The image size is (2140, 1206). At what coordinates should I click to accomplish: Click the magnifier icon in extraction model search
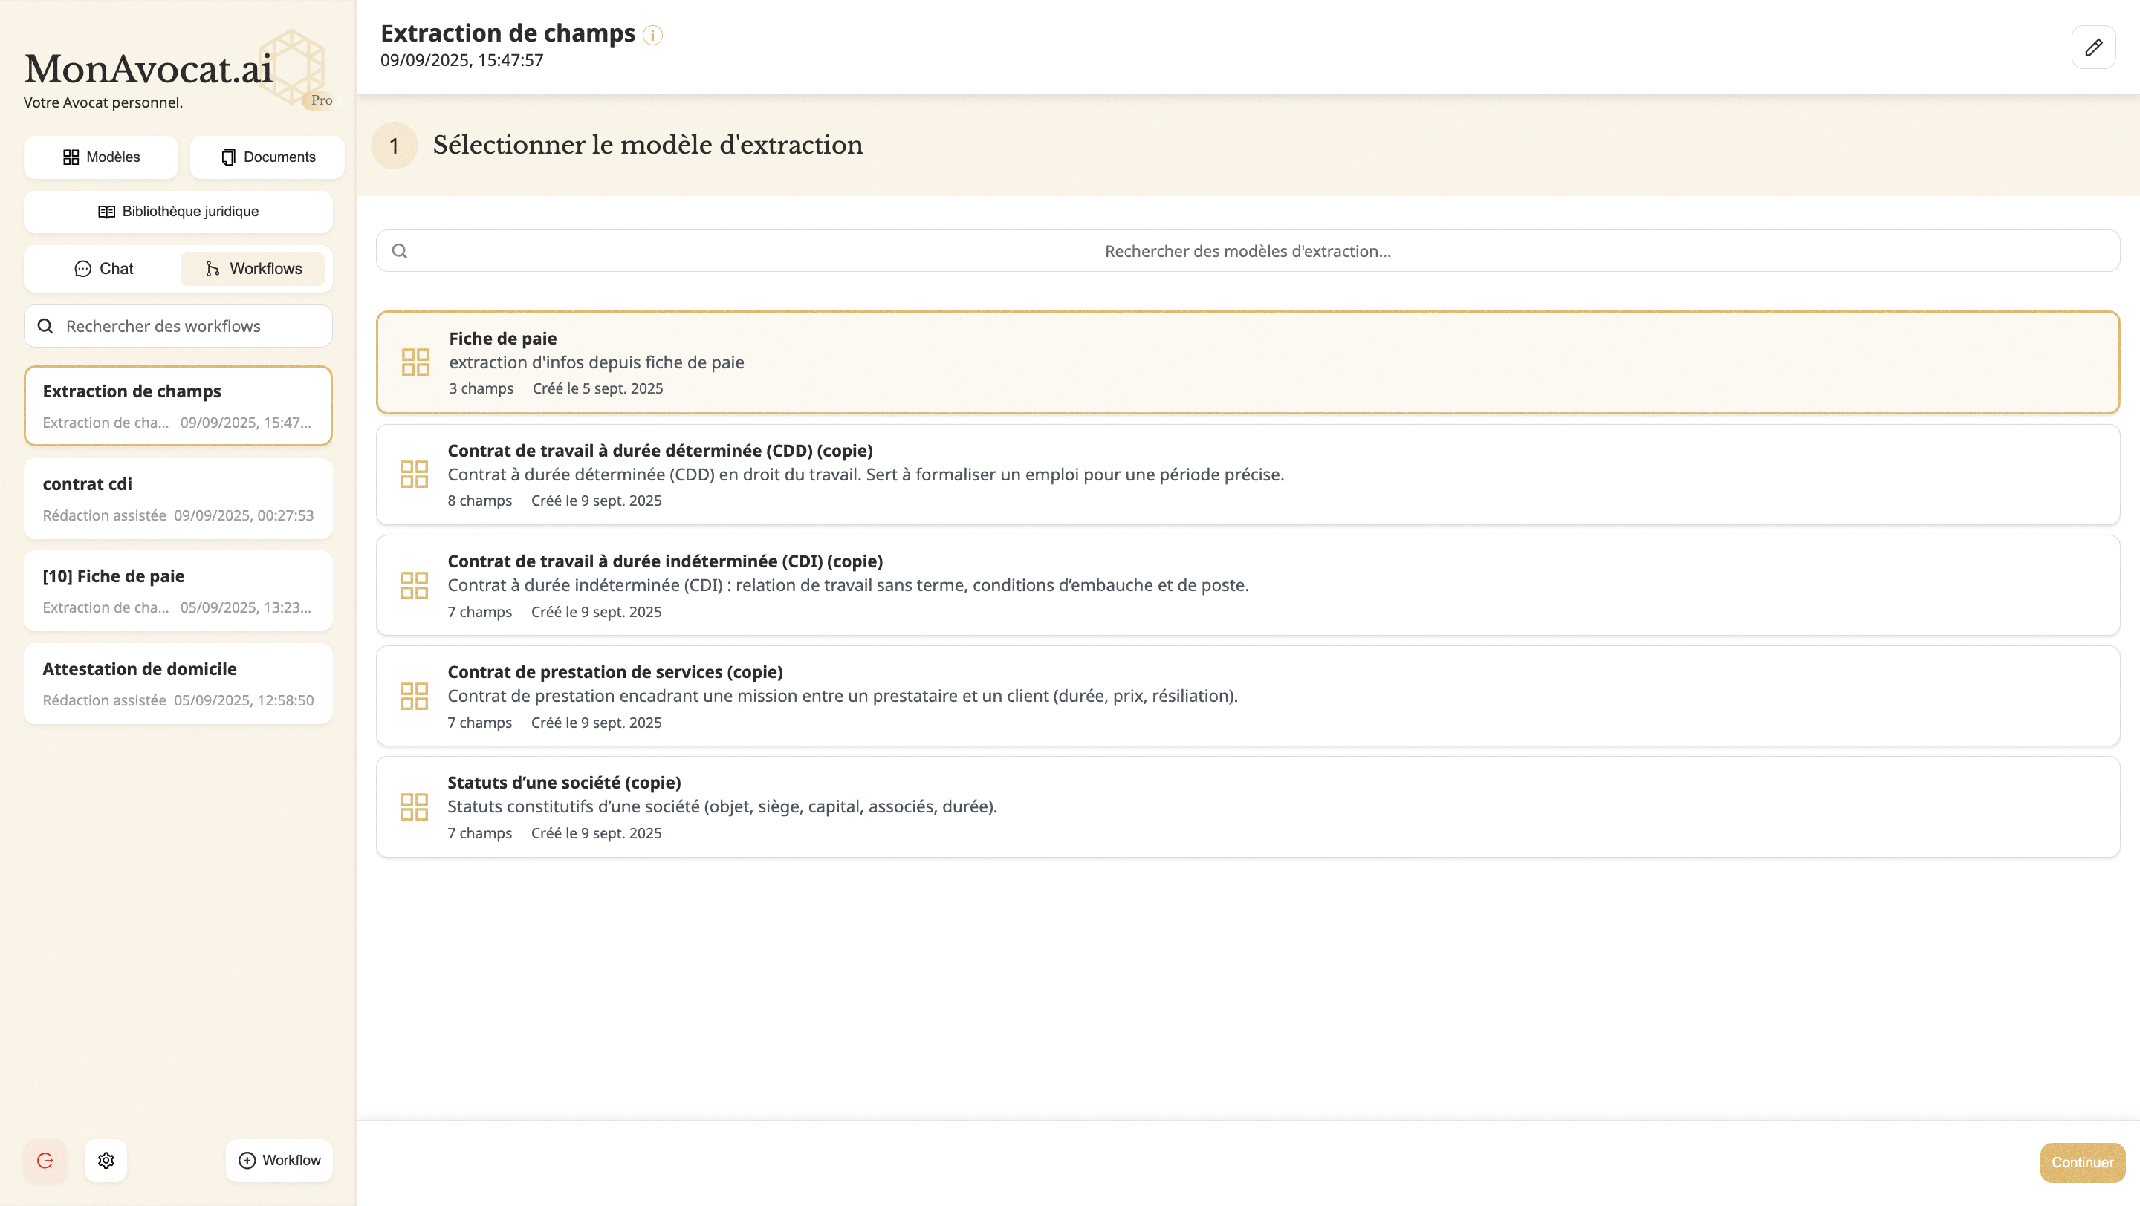(400, 251)
